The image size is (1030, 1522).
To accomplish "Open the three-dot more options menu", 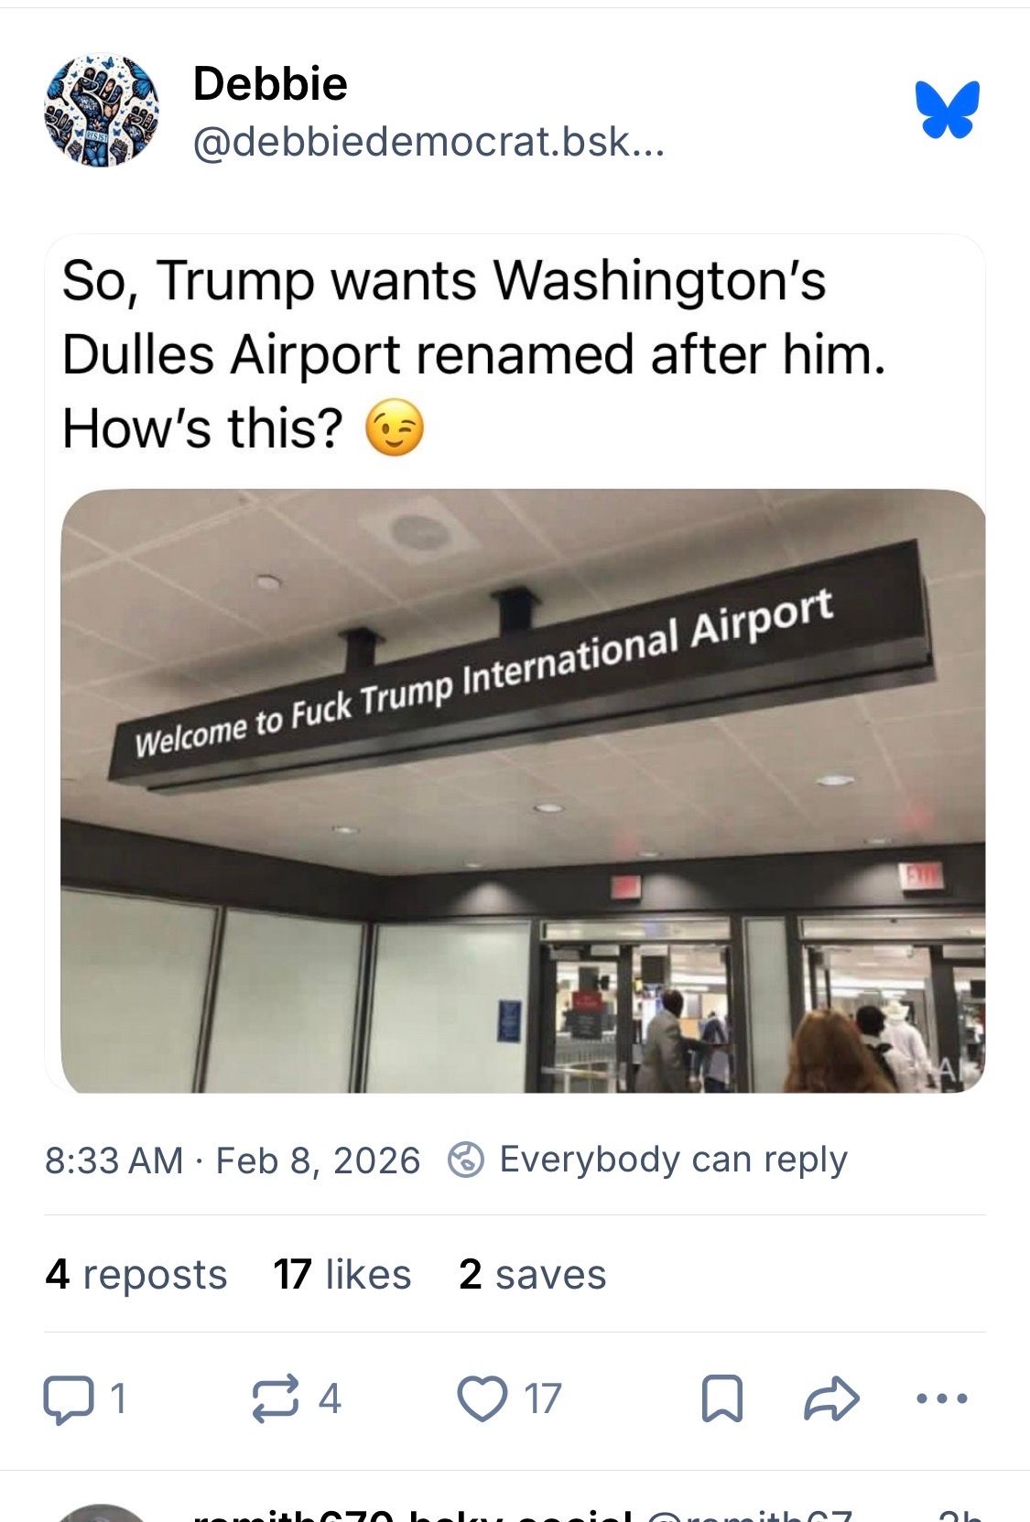I will coord(941,1399).
